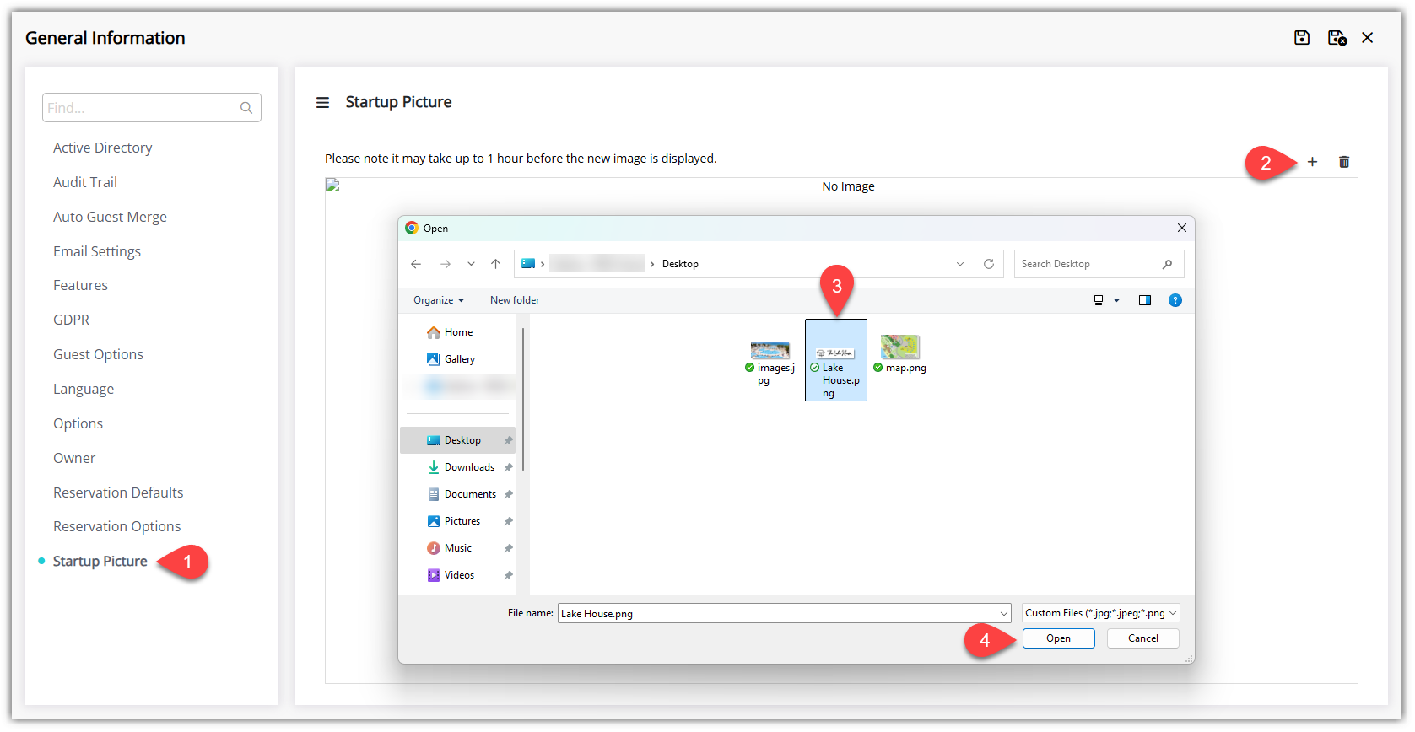
Task: Select Startup Picture in sidebar
Action: pyautogui.click(x=100, y=561)
